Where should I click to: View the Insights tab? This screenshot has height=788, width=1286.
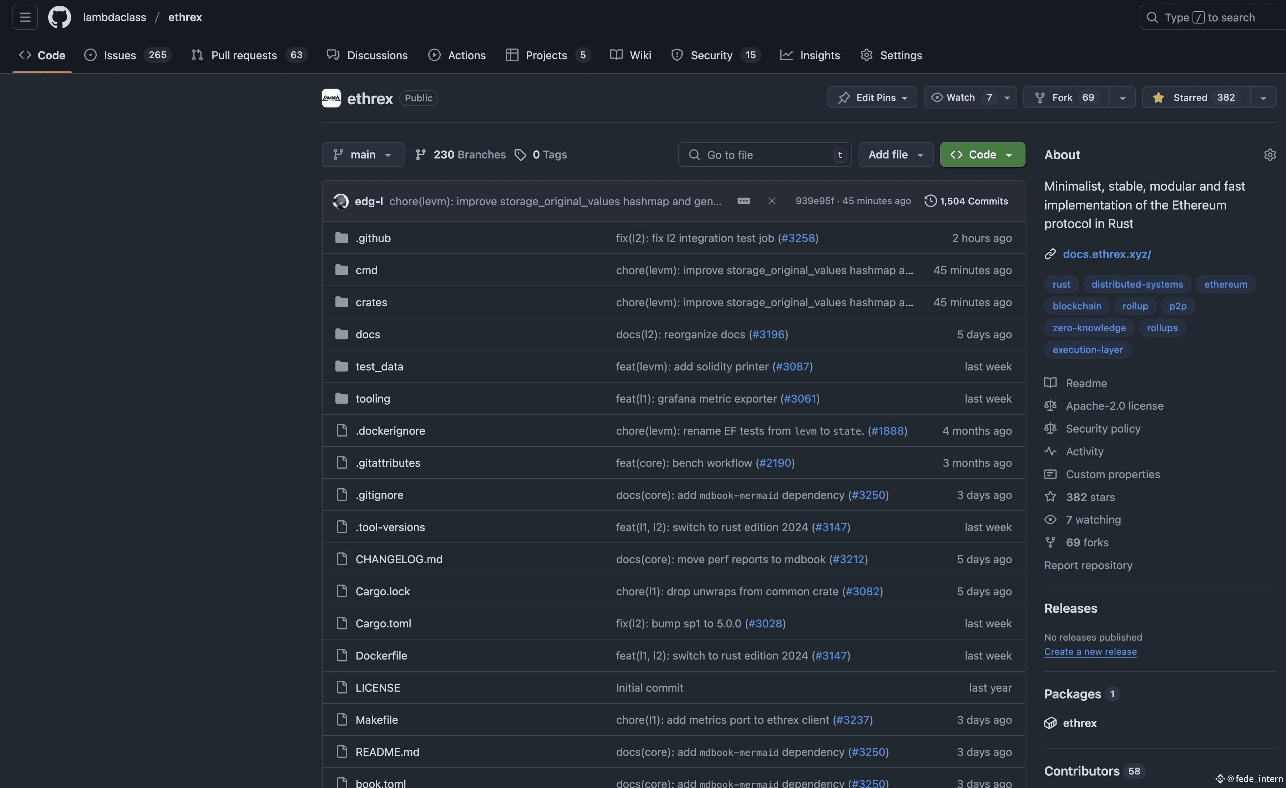tap(810, 55)
